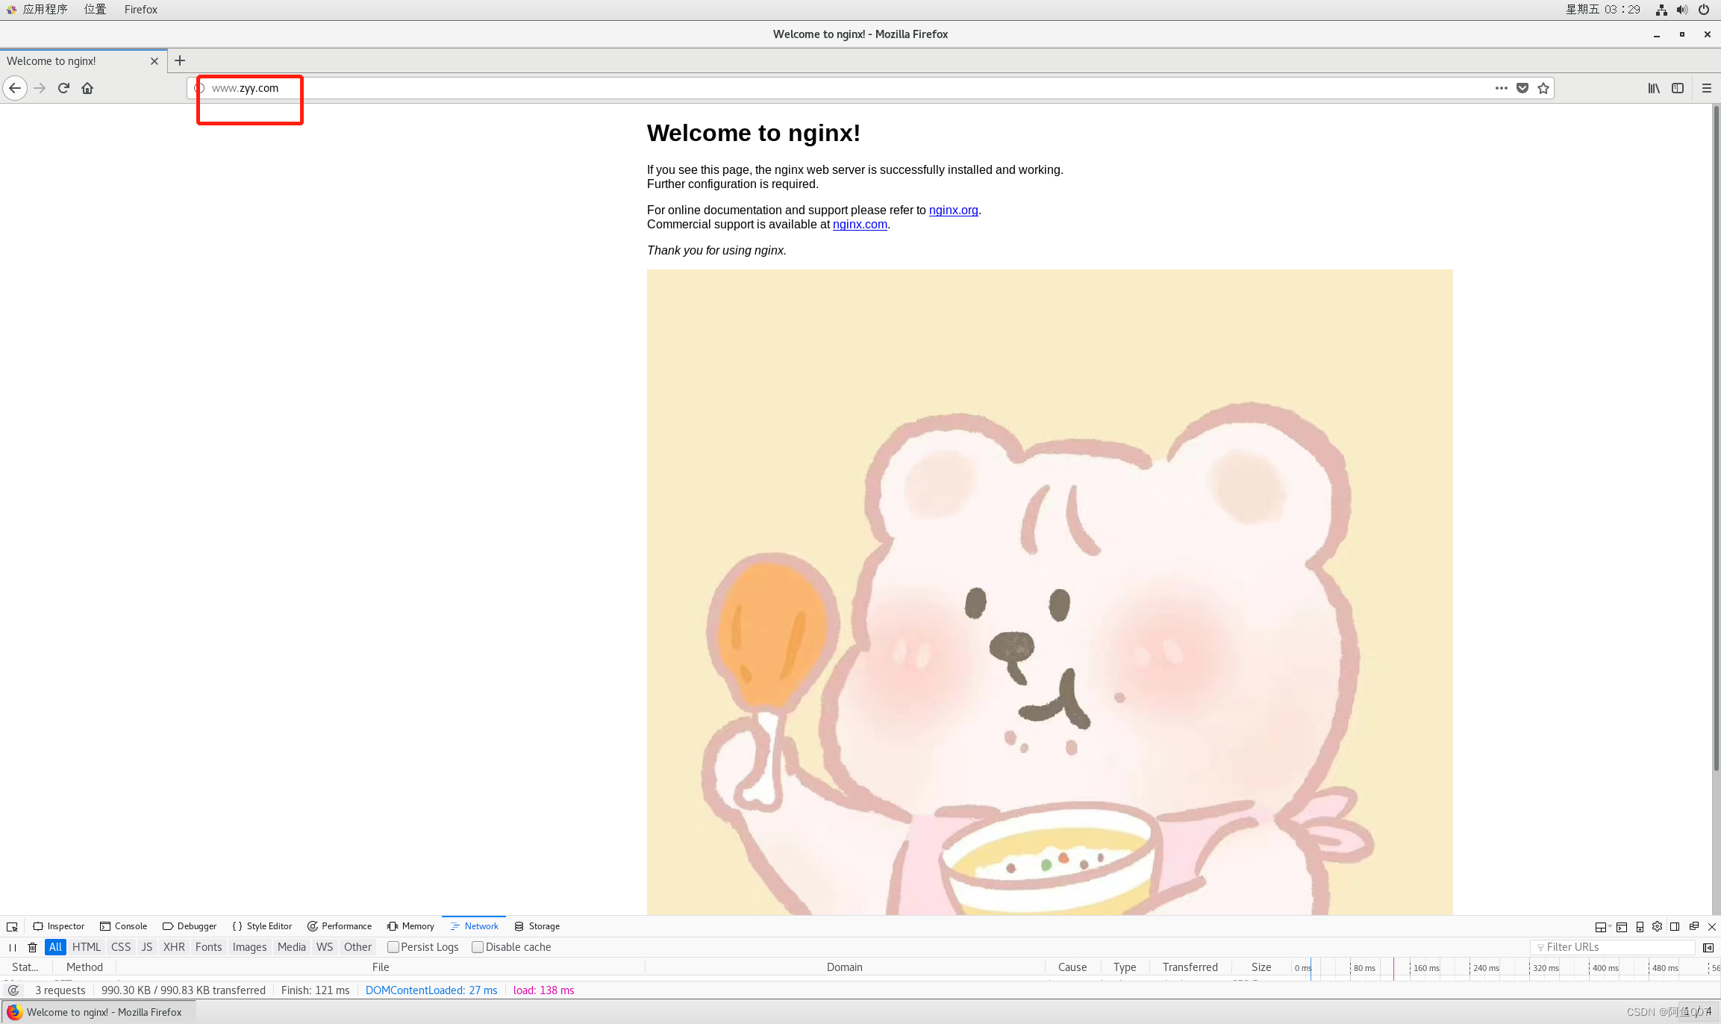The height and width of the screenshot is (1024, 1721).
Task: Toggle split console icon in devtools
Action: tap(1622, 926)
